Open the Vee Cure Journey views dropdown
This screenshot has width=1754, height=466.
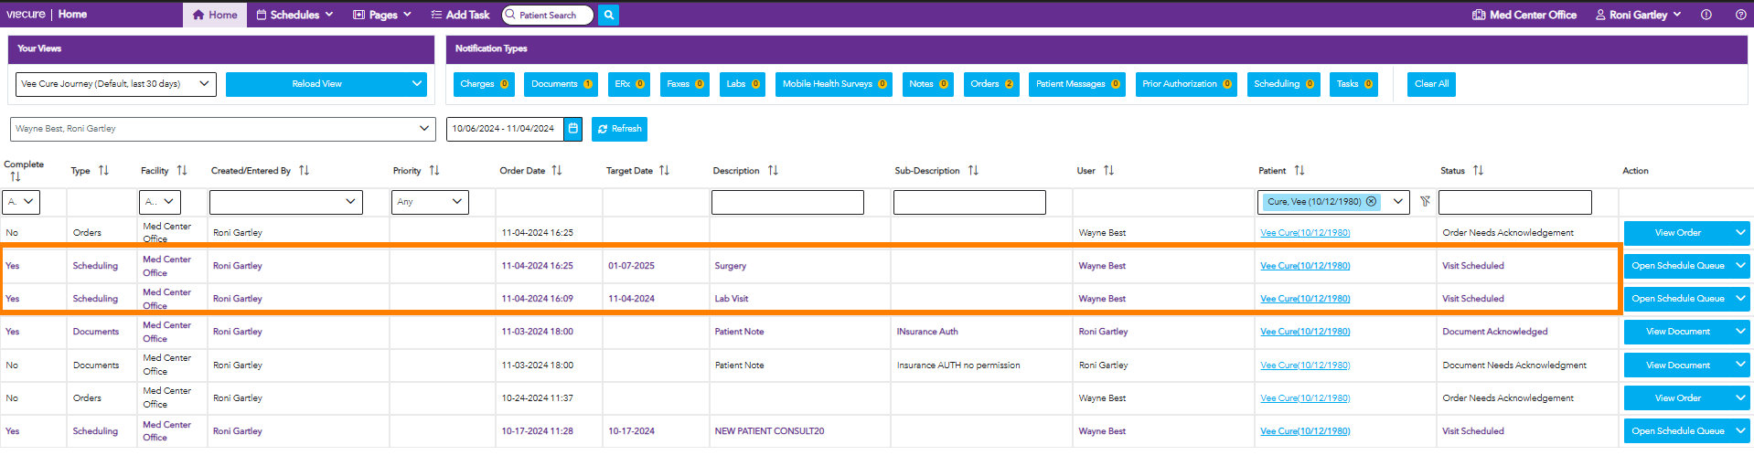[x=116, y=84]
